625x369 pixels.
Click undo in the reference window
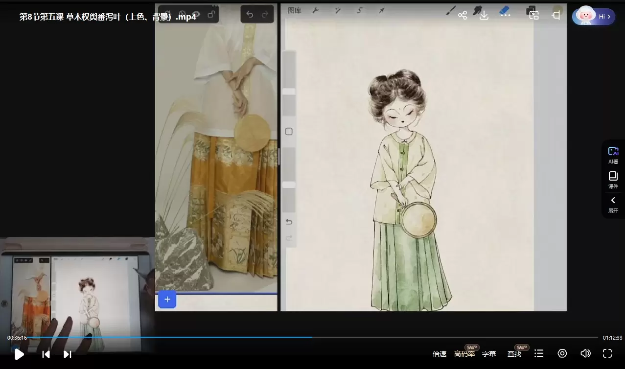pos(250,14)
